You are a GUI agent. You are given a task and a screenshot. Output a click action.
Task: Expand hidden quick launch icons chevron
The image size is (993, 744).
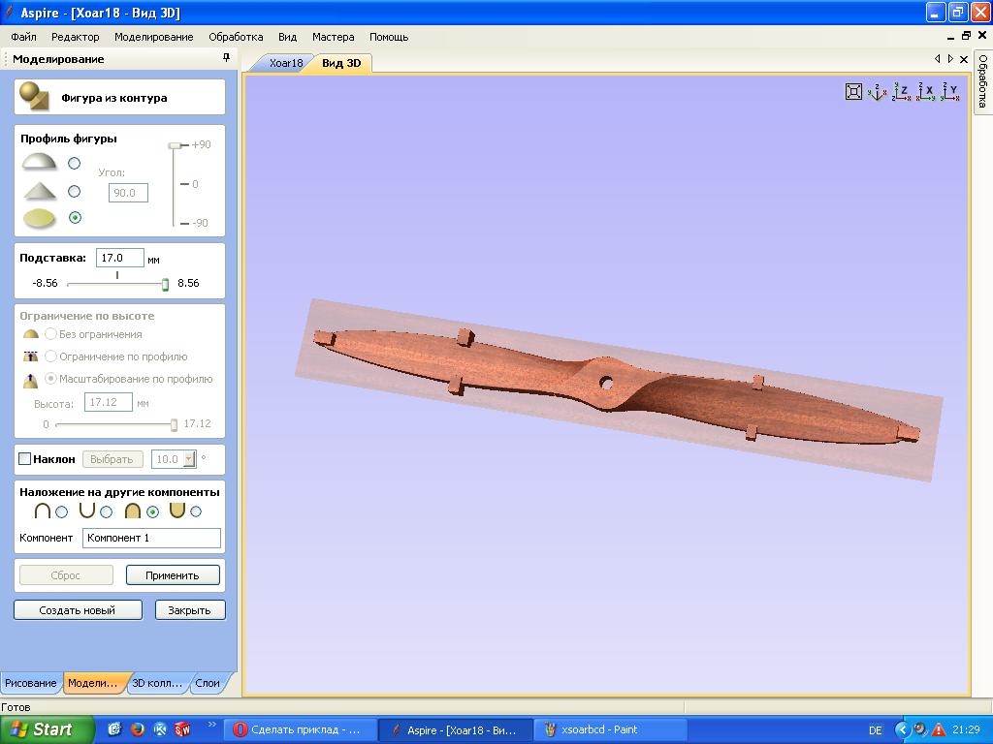[x=211, y=725]
